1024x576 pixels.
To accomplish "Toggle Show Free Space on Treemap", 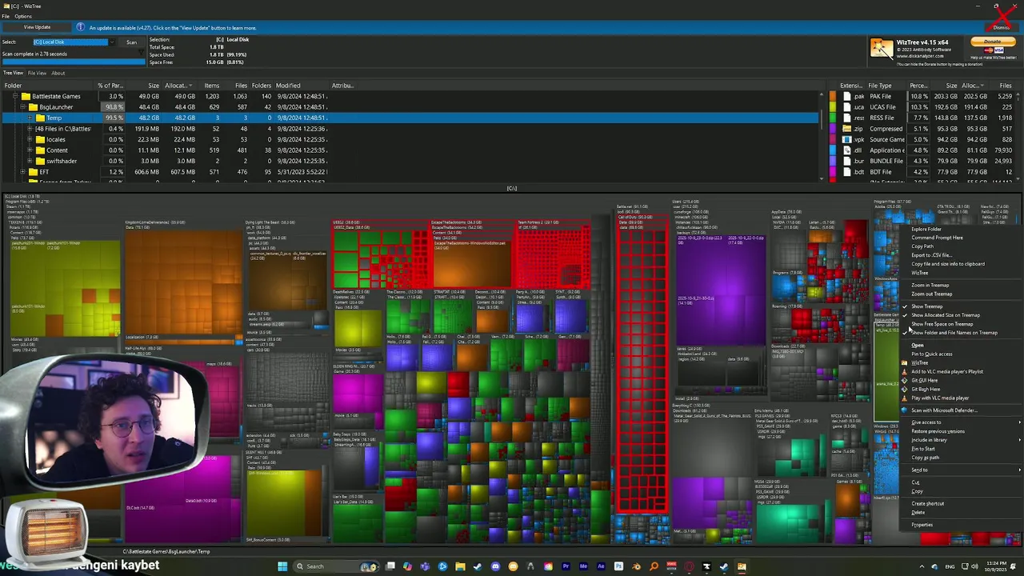I will (x=942, y=324).
